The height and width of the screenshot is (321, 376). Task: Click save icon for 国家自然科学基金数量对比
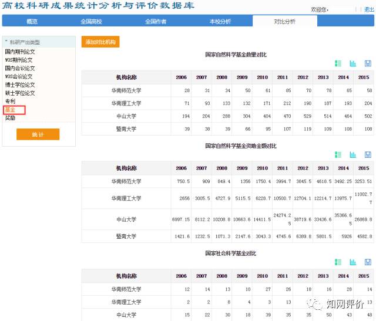point(368,63)
